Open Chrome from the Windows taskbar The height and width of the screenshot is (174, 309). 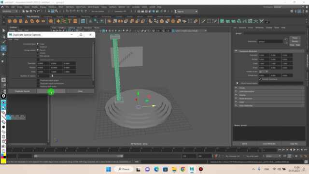click(x=183, y=169)
